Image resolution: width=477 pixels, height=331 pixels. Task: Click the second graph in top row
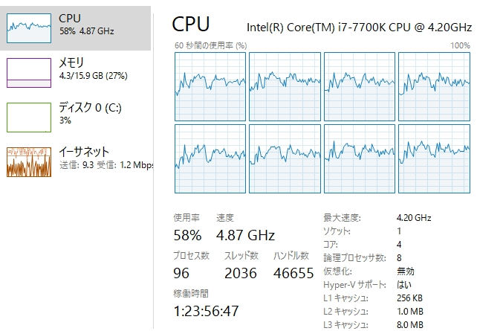(x=284, y=86)
